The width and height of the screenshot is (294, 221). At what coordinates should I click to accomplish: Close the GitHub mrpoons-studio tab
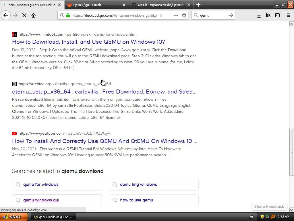pos(189,5)
